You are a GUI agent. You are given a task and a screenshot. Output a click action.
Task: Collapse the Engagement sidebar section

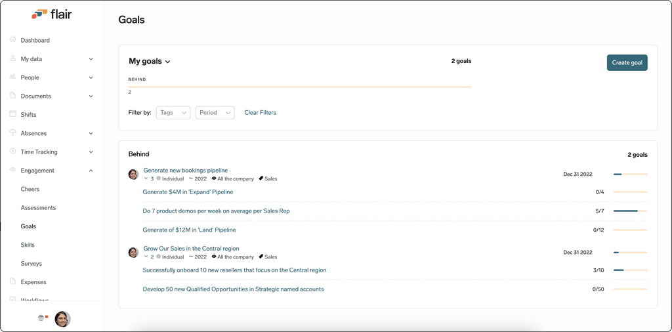(91, 171)
